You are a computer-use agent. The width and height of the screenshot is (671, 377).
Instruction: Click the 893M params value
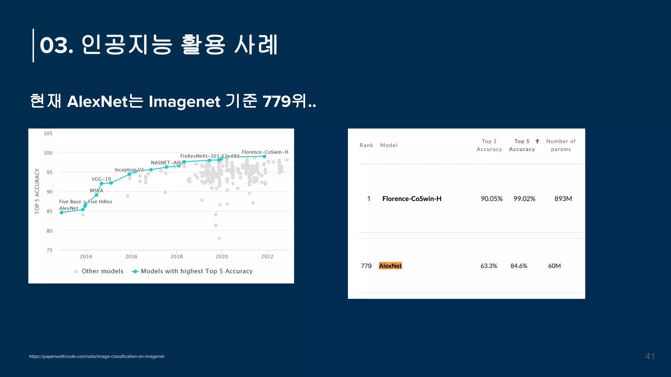[563, 199]
